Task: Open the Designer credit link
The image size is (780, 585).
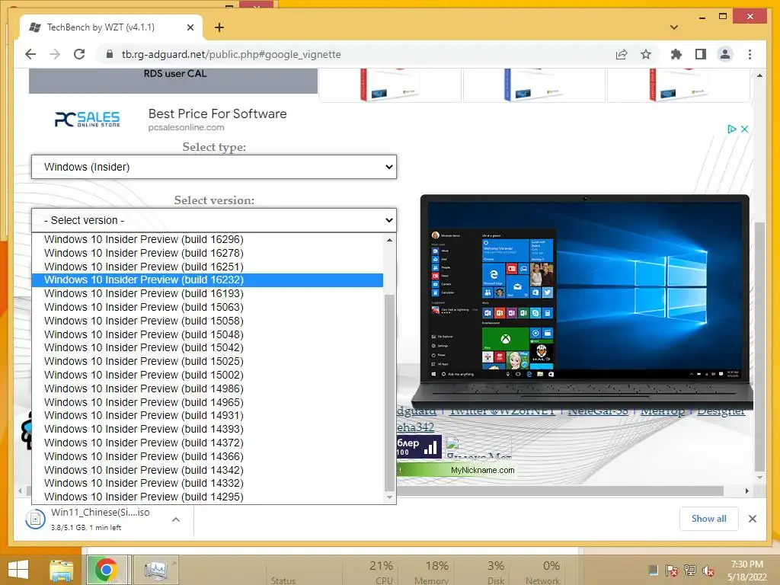Action: [721, 411]
